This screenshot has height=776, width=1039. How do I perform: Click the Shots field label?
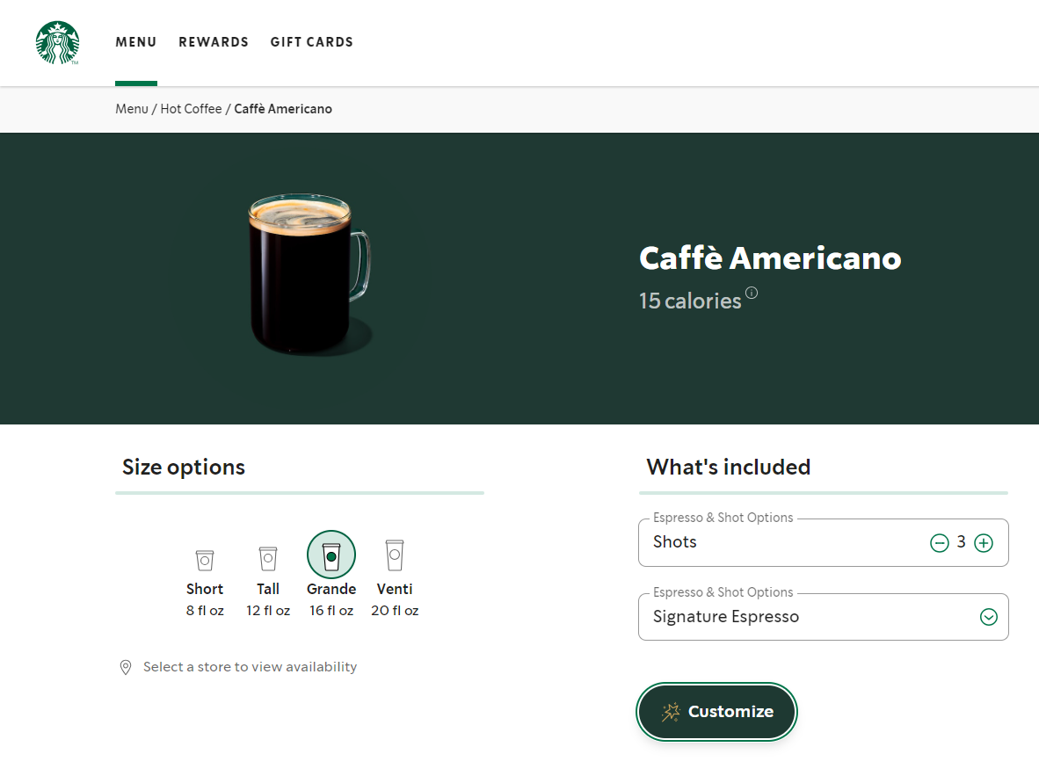[674, 542]
